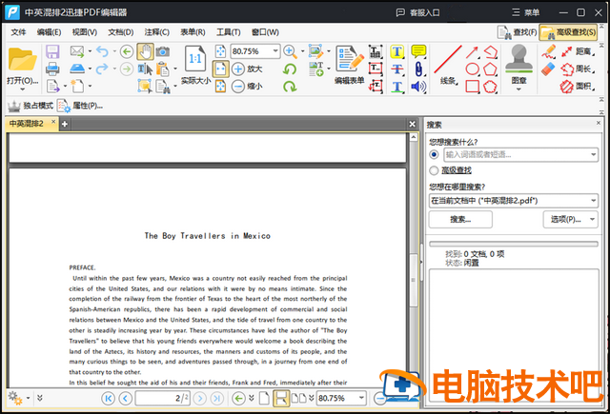Toggle Exclusive Mode (独占模式)
This screenshot has height=414, width=610.
pyautogui.click(x=30, y=106)
